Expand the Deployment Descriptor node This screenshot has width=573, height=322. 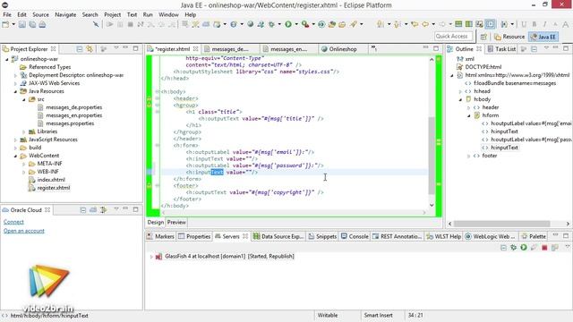click(15, 75)
